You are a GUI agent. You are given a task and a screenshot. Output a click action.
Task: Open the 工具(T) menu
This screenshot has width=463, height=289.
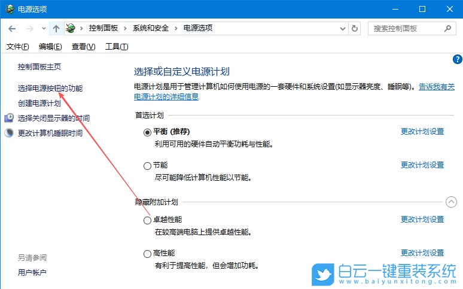pos(117,47)
